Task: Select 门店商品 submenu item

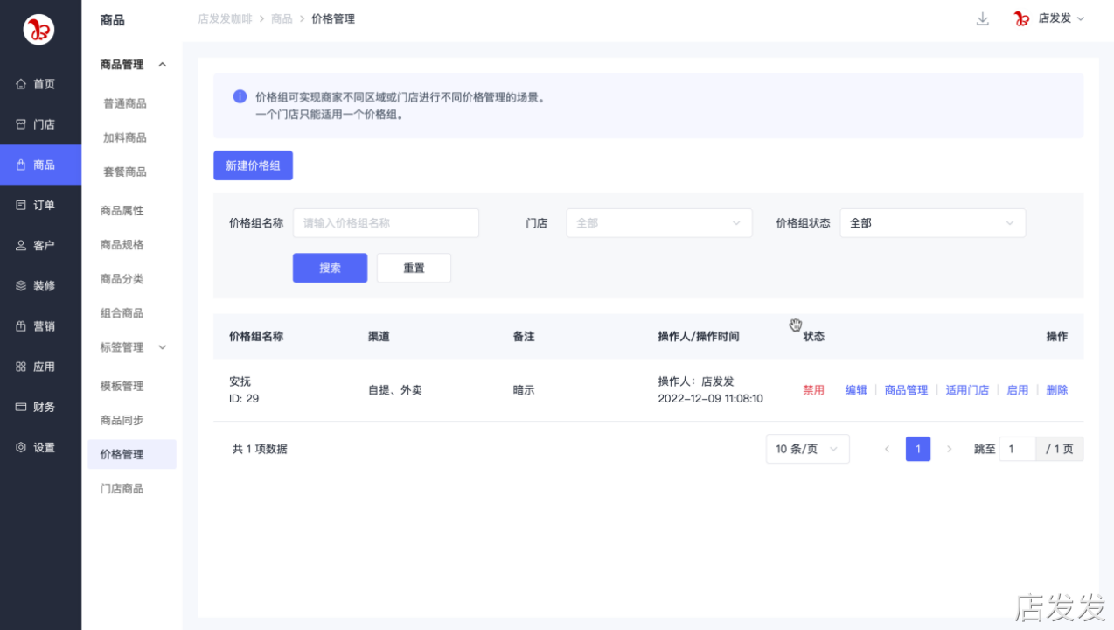Action: coord(122,488)
